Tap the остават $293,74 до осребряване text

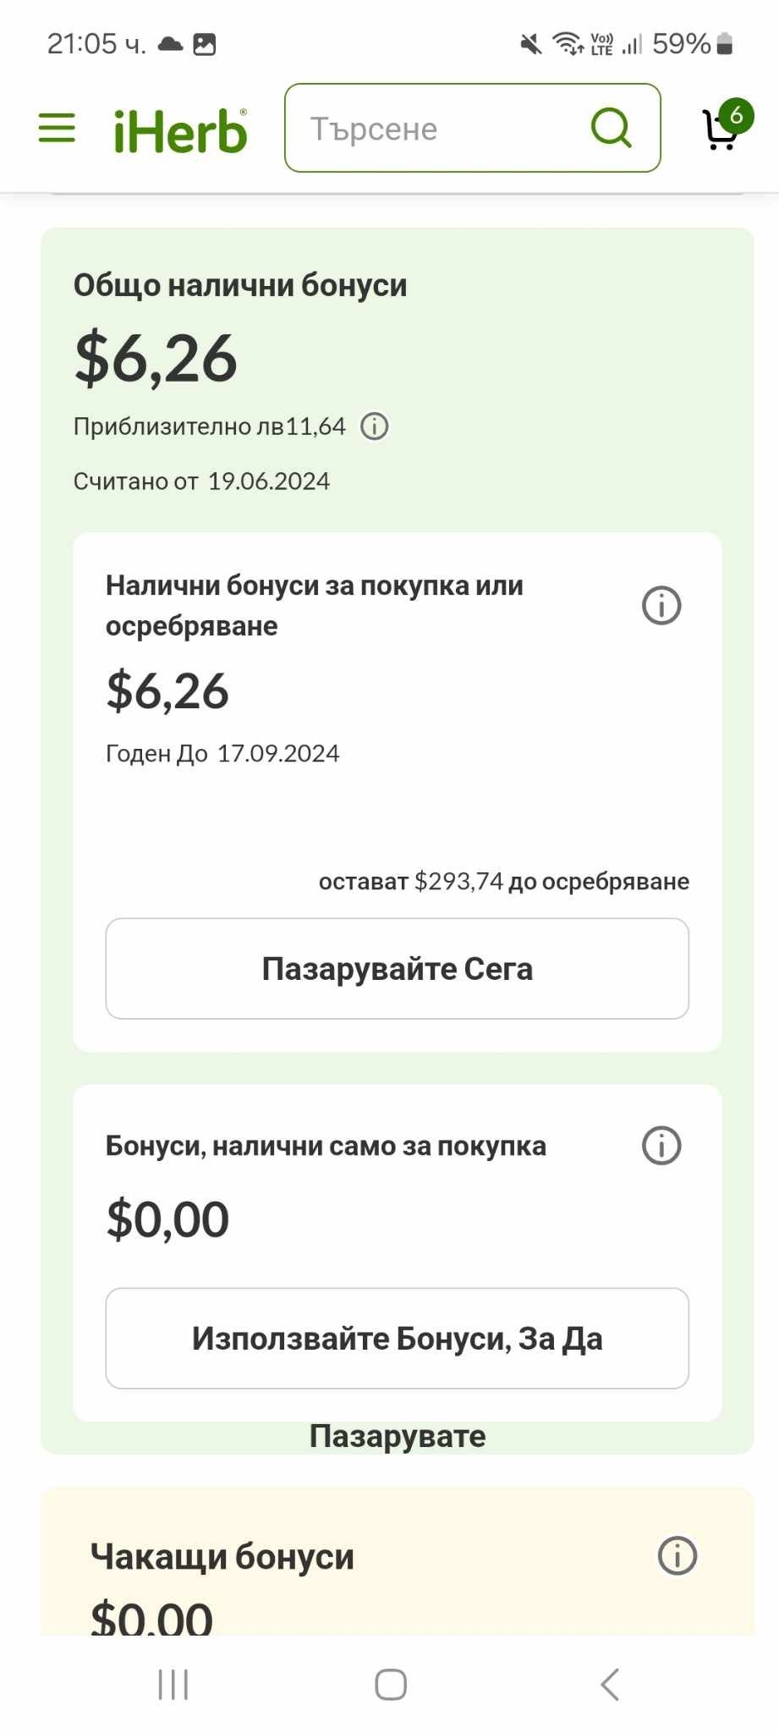pos(504,882)
